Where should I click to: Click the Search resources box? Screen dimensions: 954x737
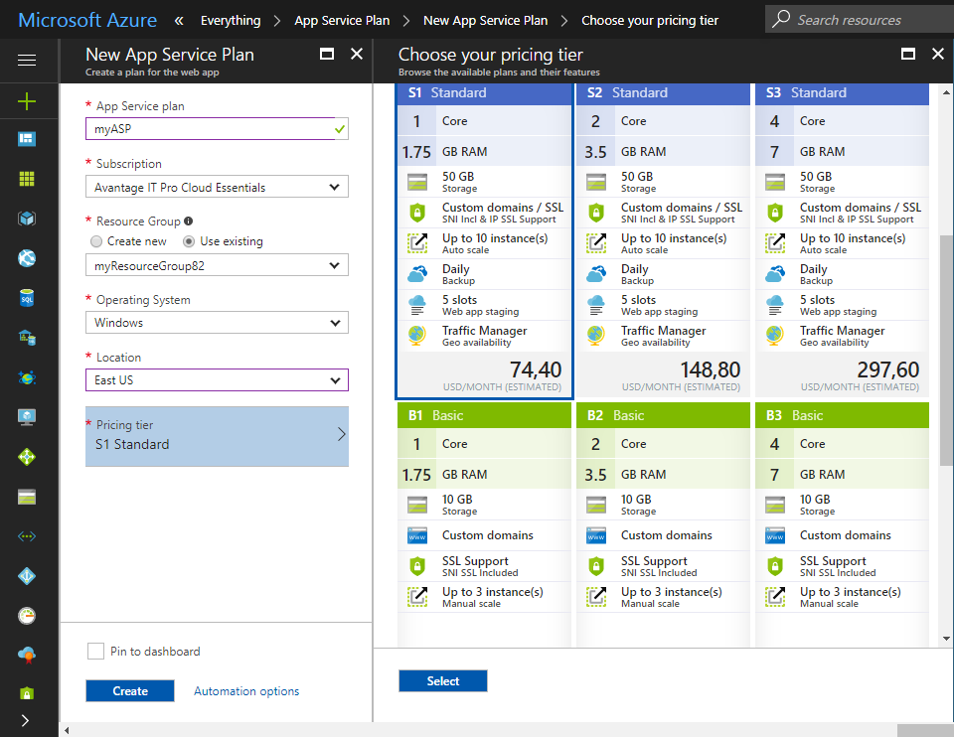click(859, 20)
